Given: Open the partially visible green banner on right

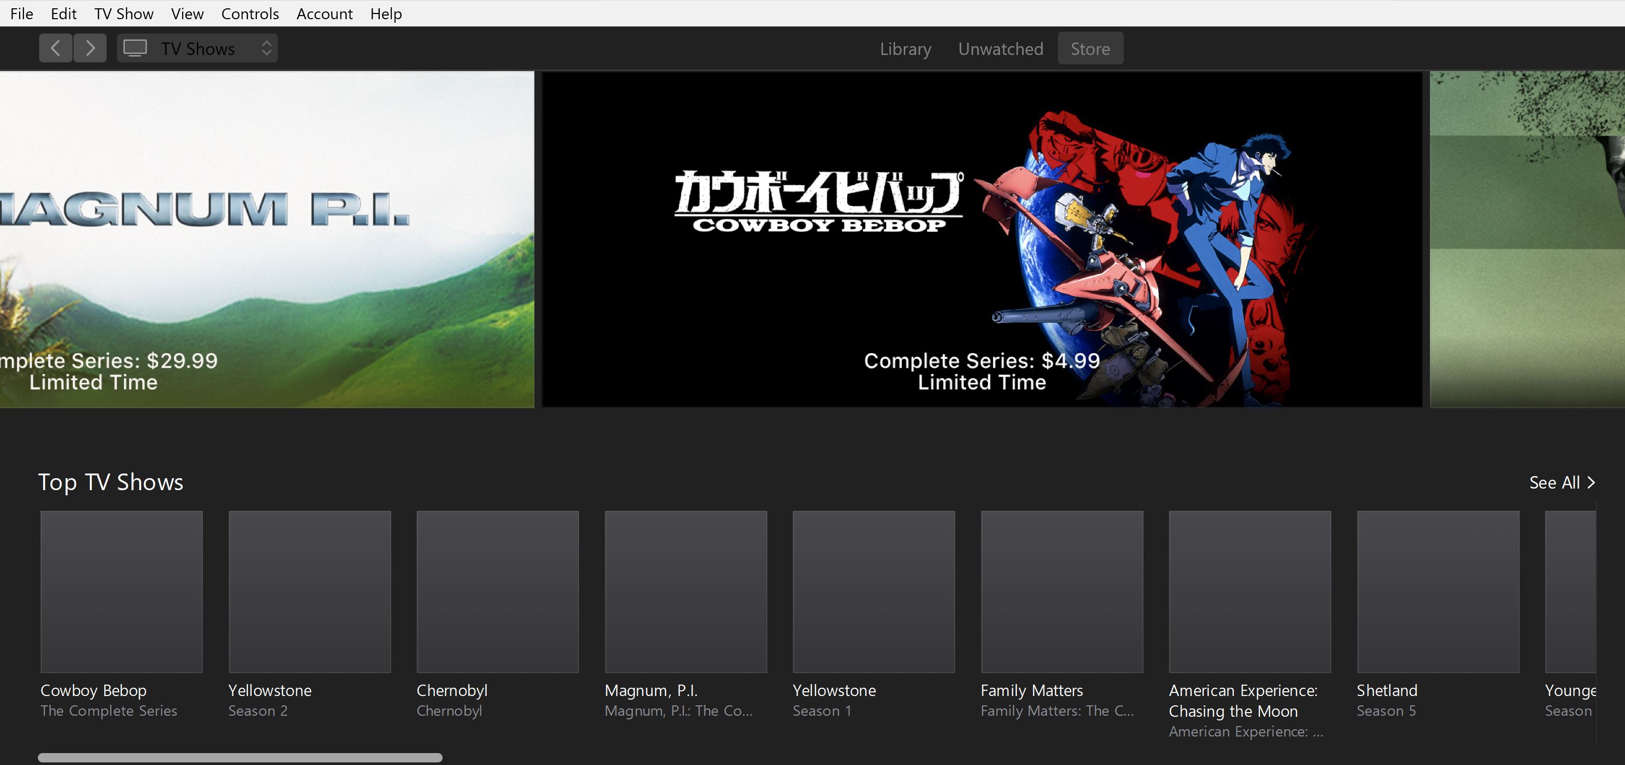Looking at the screenshot, I should [1526, 239].
